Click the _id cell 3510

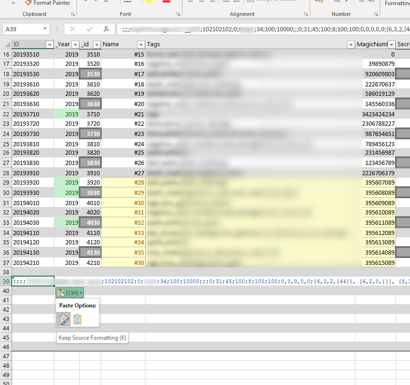[90, 55]
